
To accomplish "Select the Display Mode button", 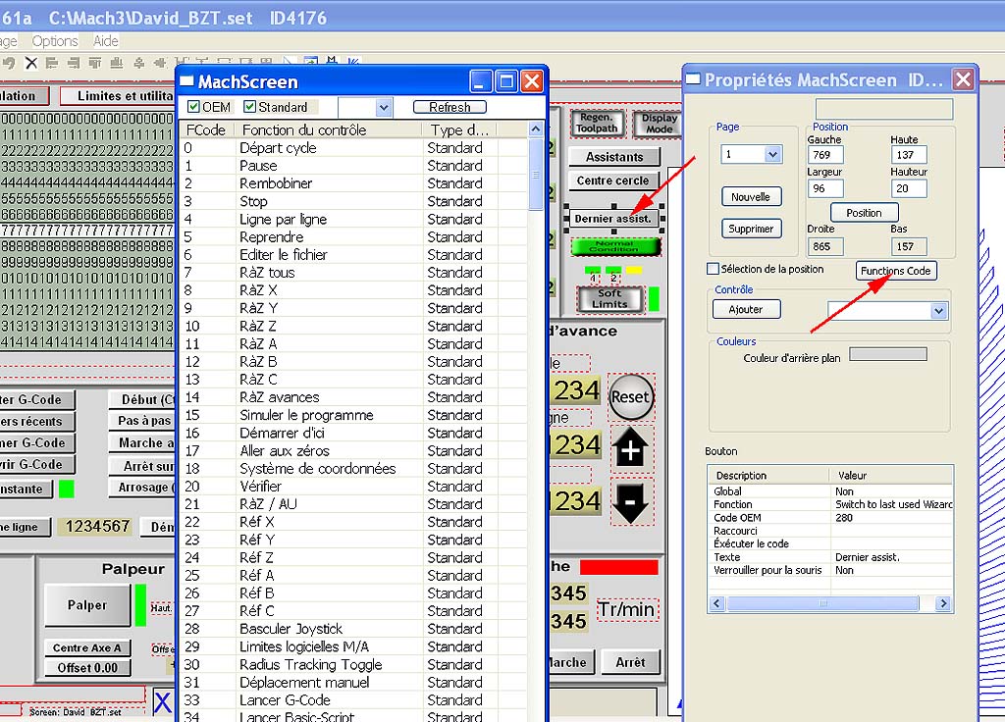I will click(x=659, y=123).
